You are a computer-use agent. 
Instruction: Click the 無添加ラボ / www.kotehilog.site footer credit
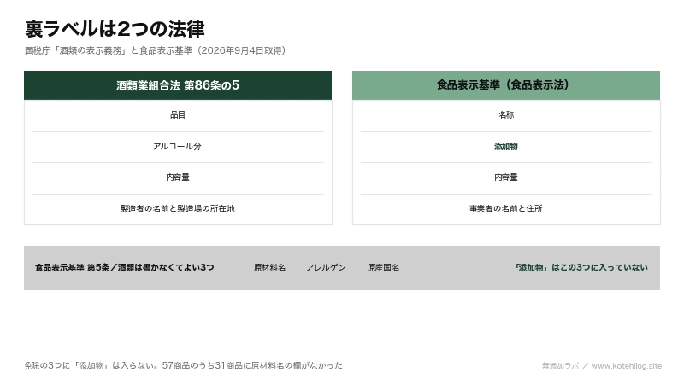(602, 366)
